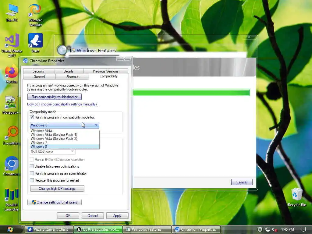312x234 pixels.
Task: Switch to Windows Features taskbar button
Action: 147,229
